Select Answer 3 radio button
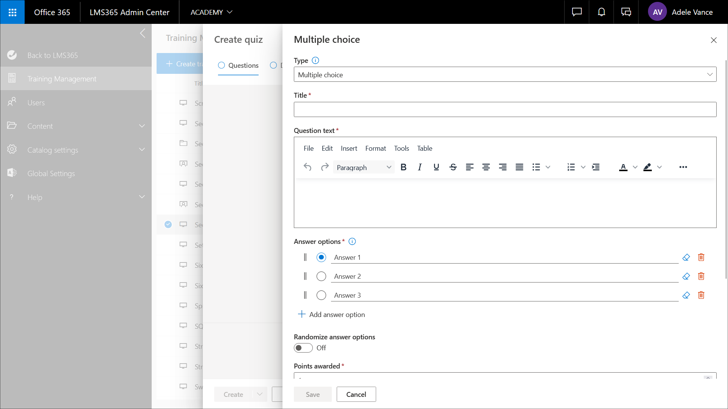Screen dimensions: 728x409 coord(321,295)
